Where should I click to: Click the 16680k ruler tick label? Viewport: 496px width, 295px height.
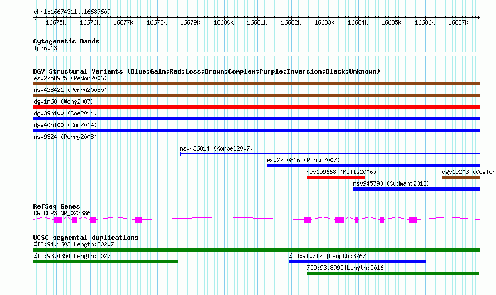(223, 22)
